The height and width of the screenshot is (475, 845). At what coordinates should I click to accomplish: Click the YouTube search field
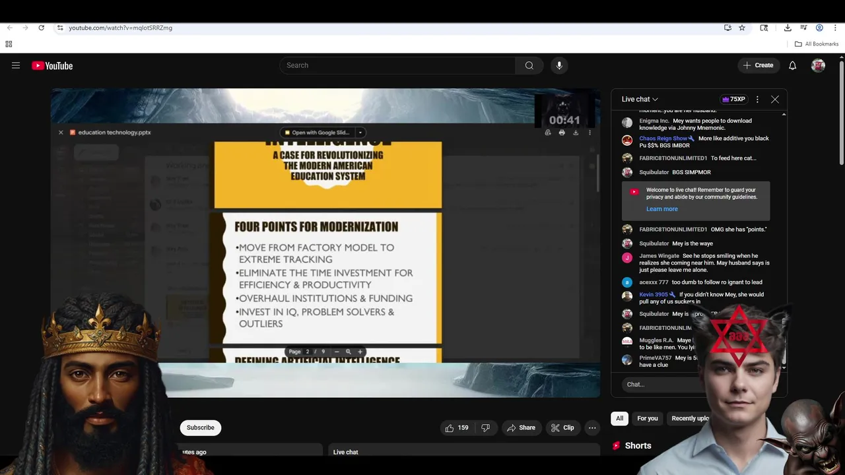(x=397, y=65)
